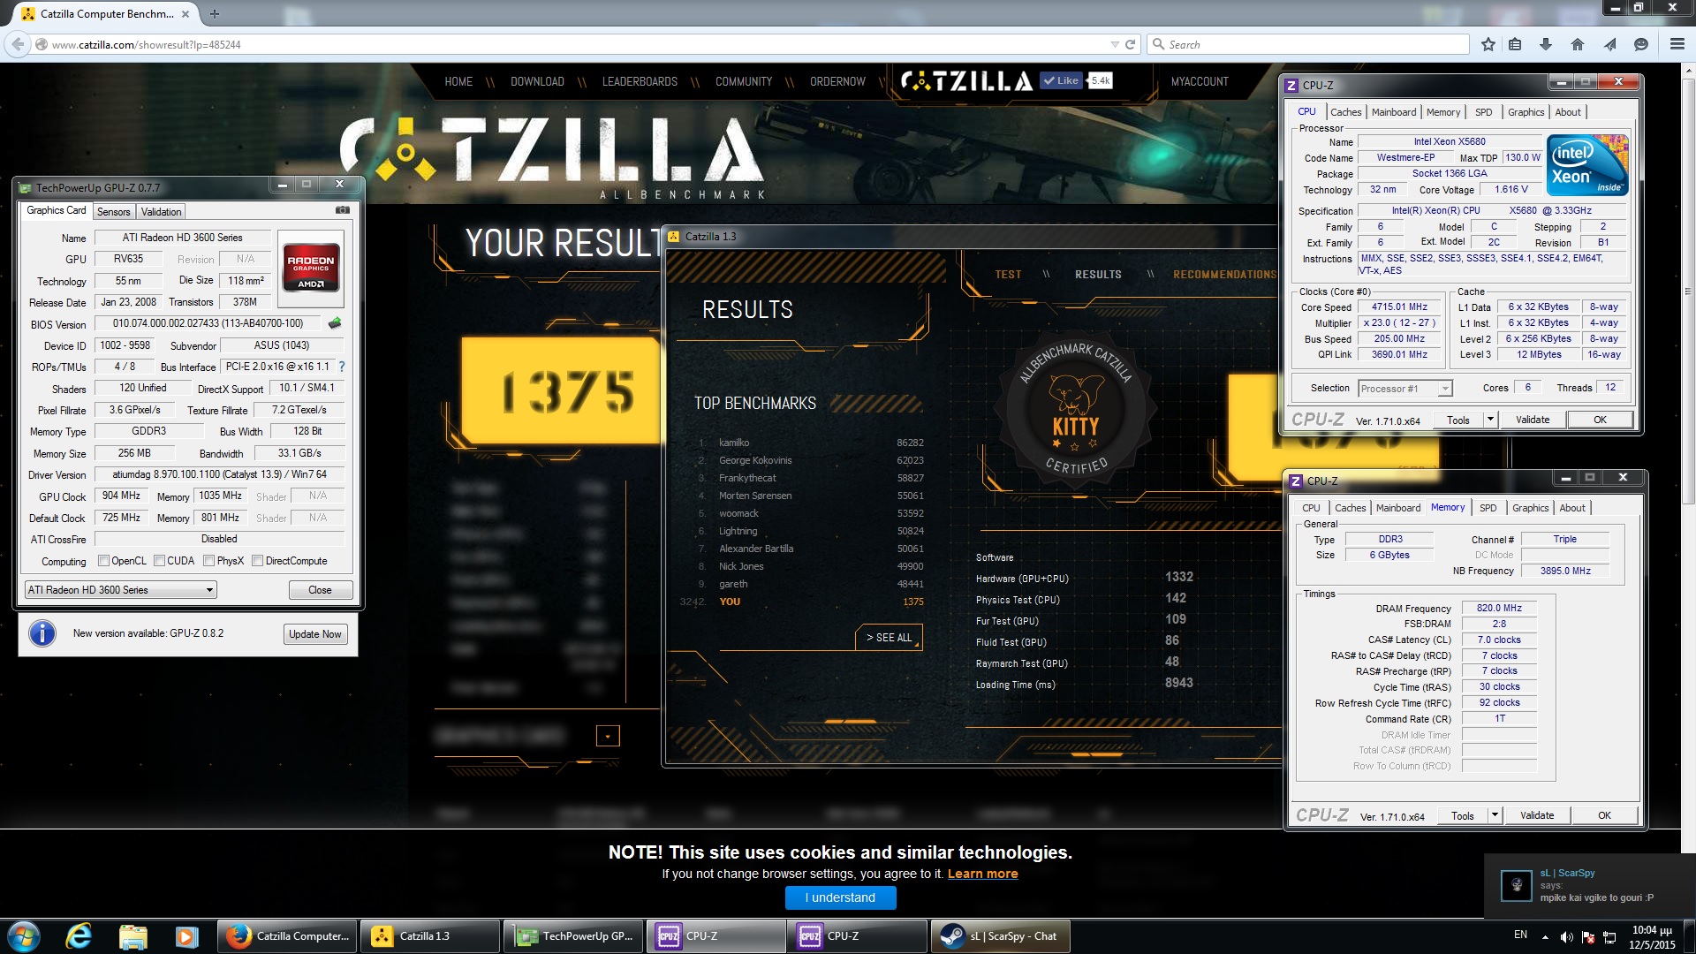Click the address bar URL
Image resolution: width=1696 pixels, height=954 pixels.
146,44
